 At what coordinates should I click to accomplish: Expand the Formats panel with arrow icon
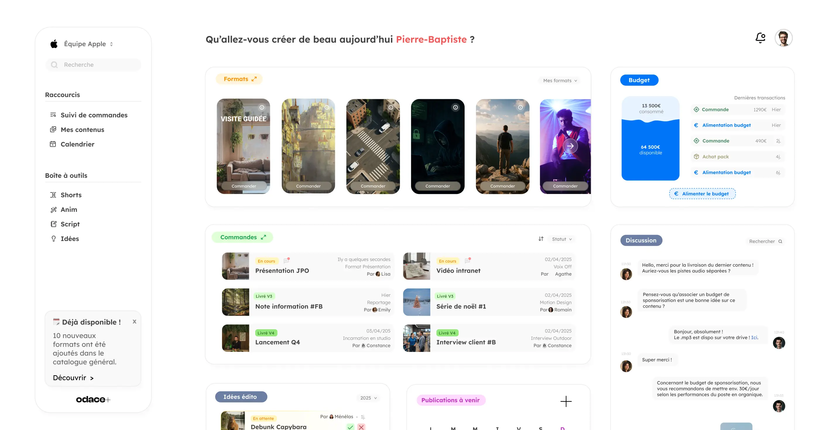pos(254,79)
